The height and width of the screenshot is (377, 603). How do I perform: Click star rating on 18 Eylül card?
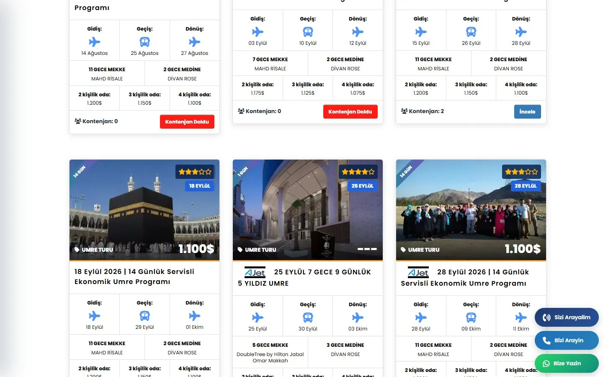[195, 172]
